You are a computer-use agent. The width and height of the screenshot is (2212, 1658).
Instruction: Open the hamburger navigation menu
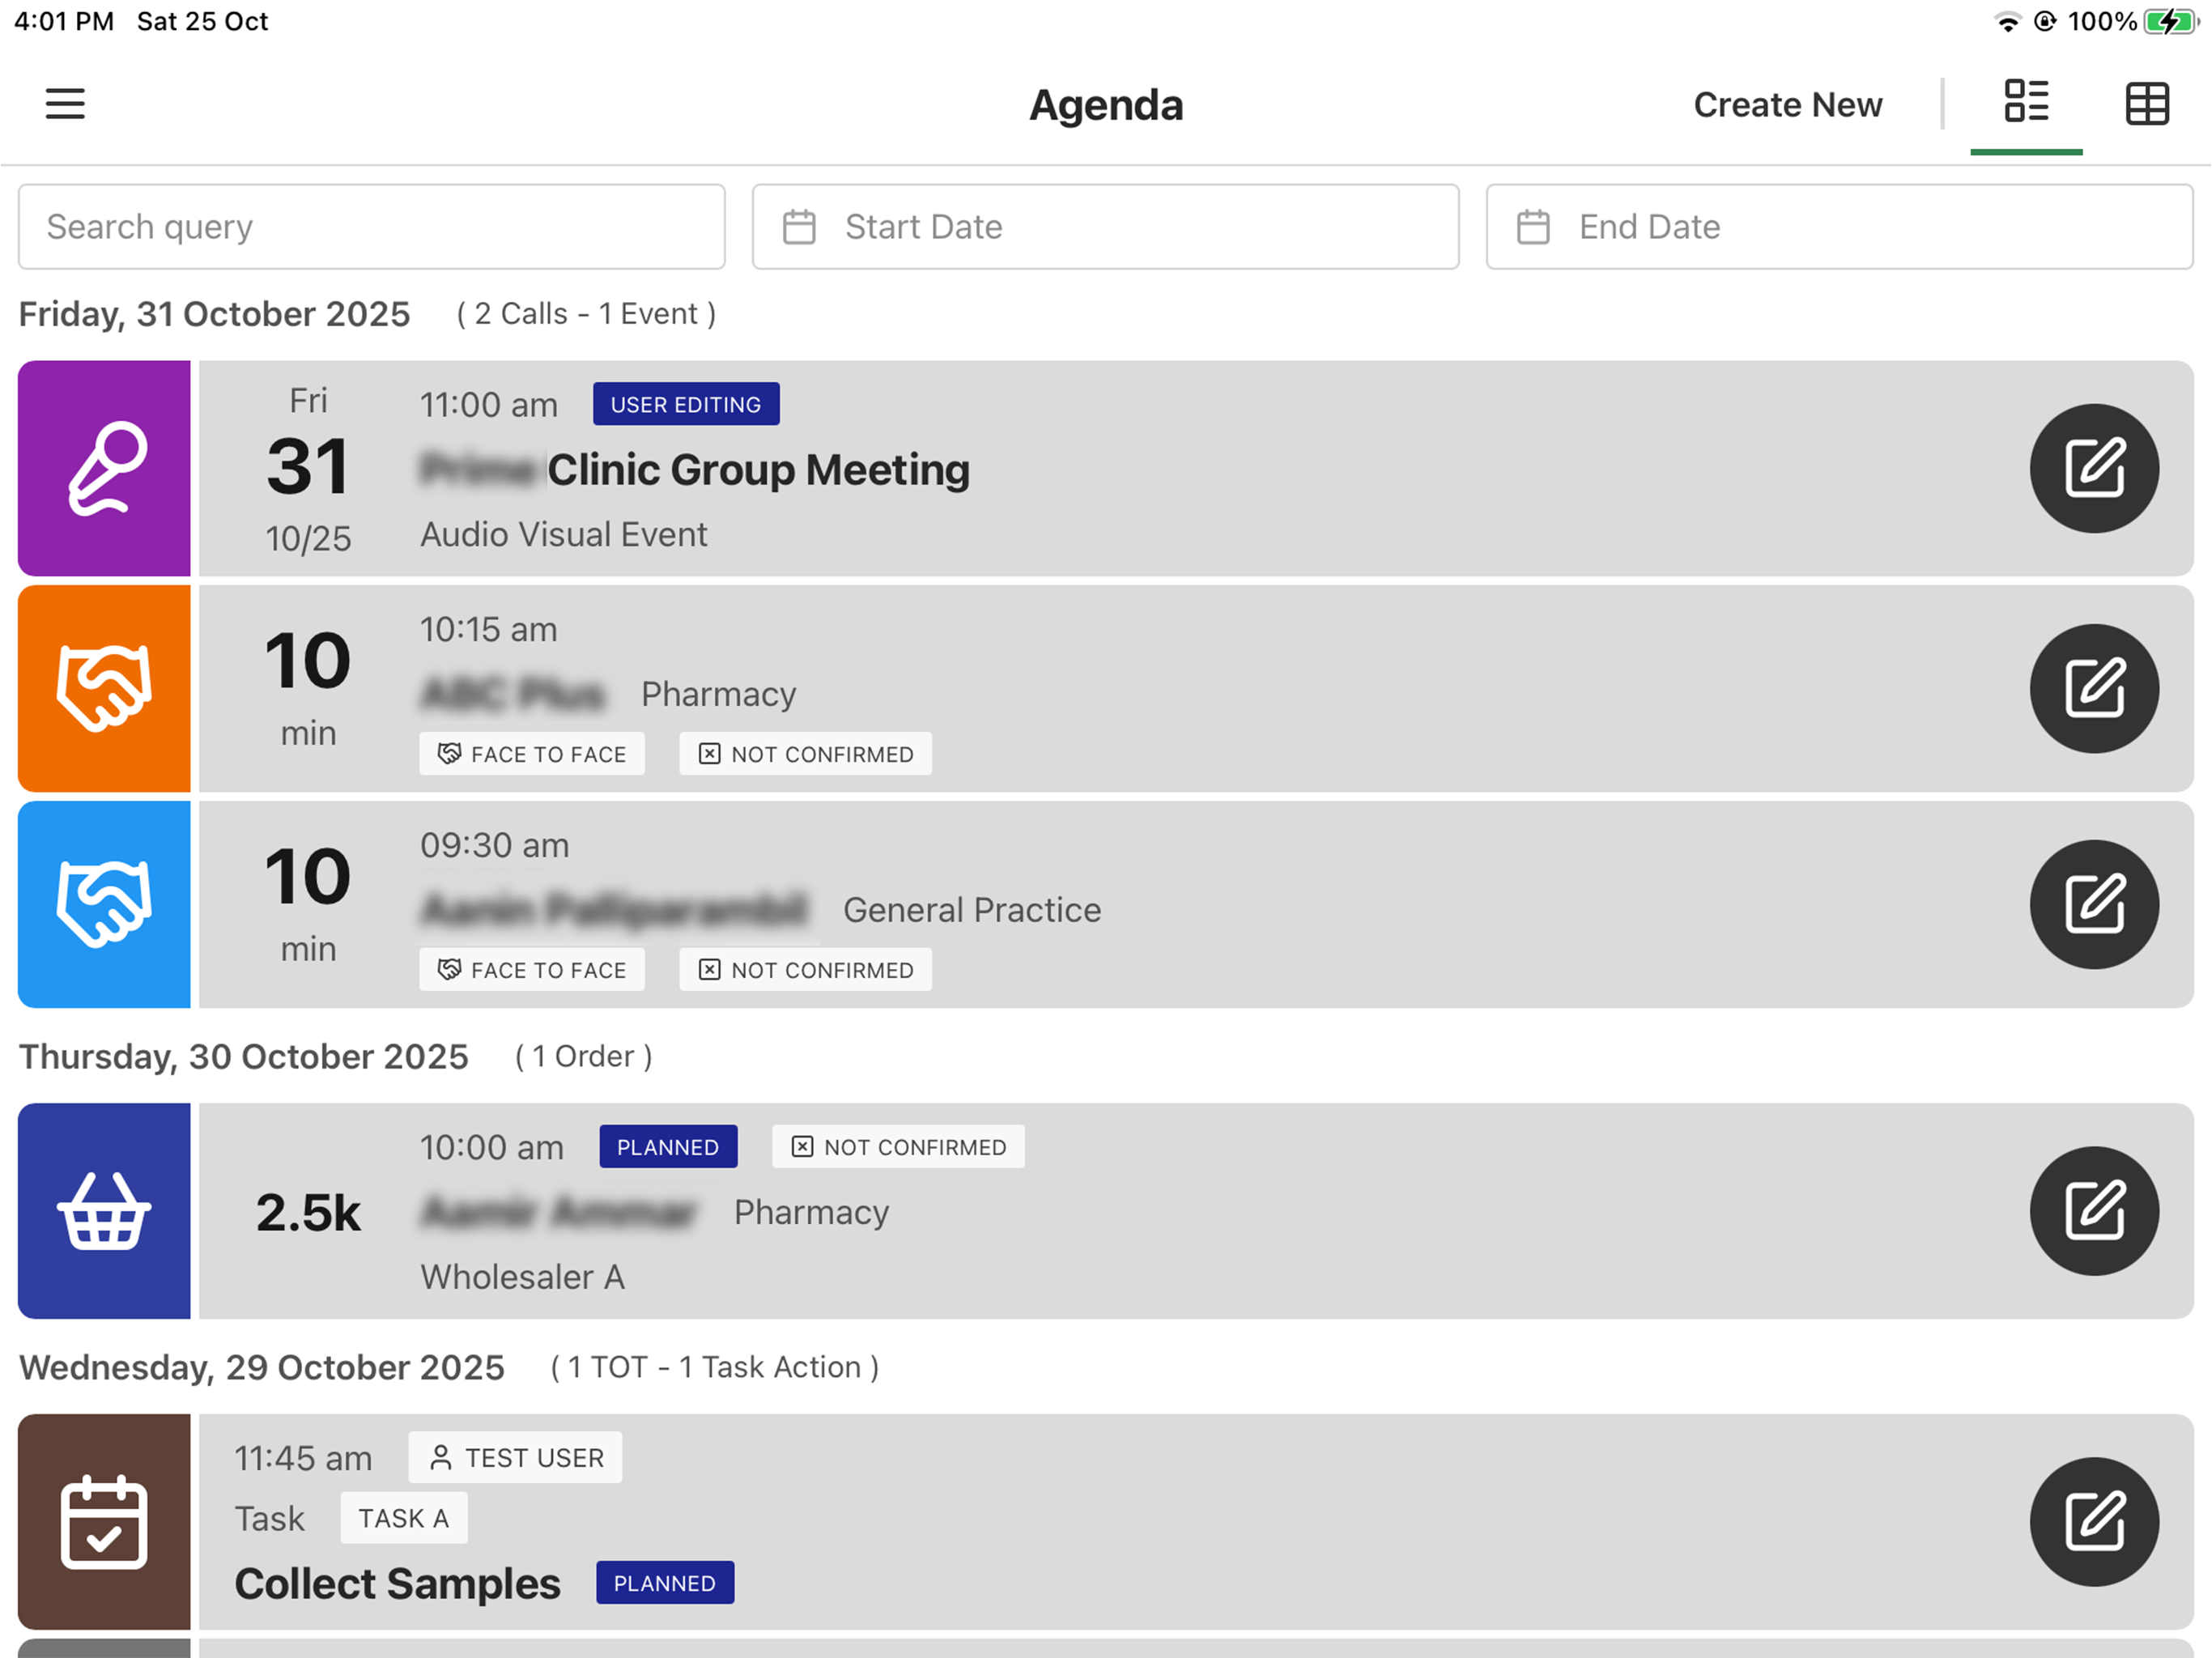[x=65, y=104]
